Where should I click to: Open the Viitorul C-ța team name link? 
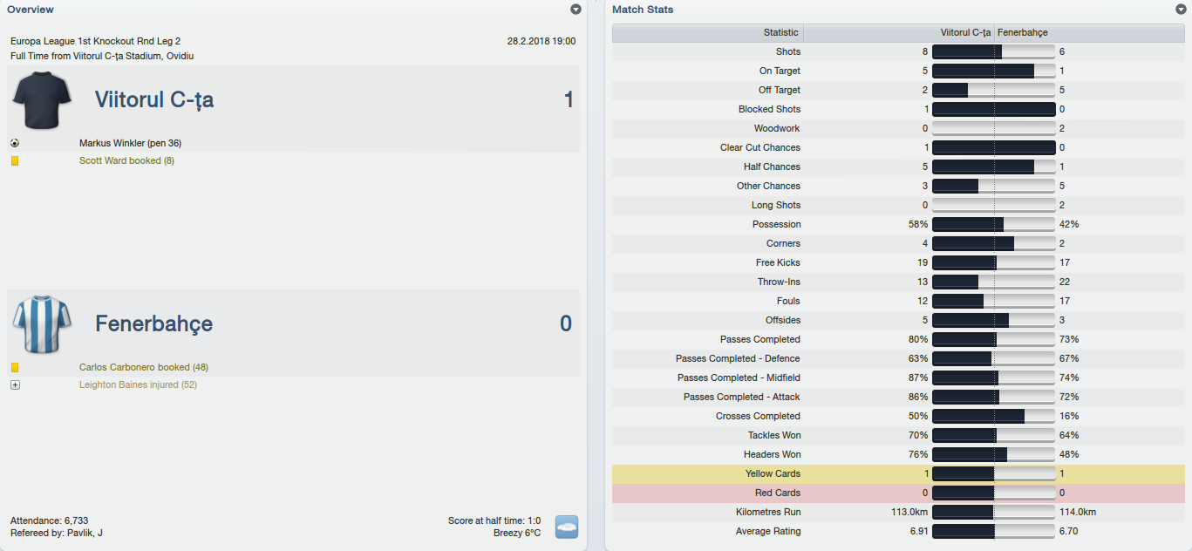click(154, 100)
